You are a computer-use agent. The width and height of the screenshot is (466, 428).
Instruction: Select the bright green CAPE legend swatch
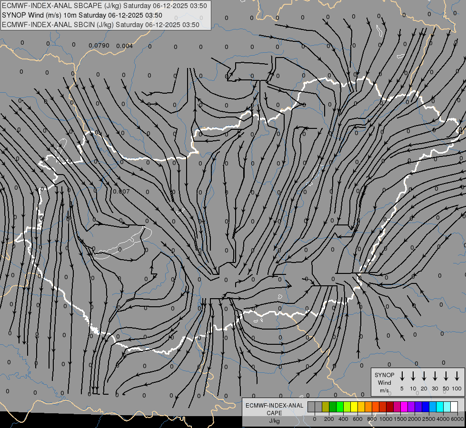coord(340,407)
